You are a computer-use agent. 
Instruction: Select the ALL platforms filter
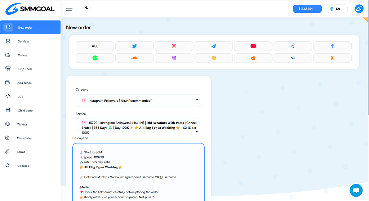(95, 46)
